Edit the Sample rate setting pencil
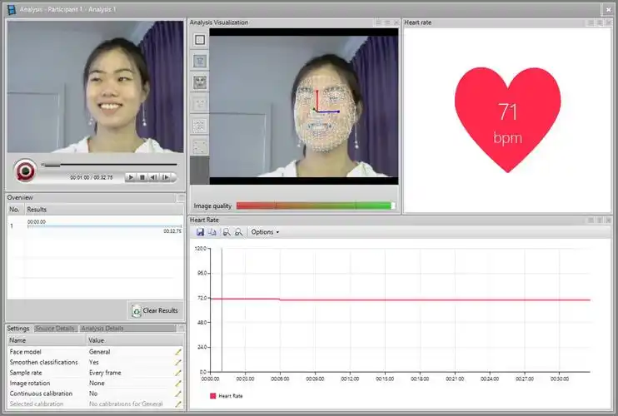Screen dimensions: 618x416 pyautogui.click(x=177, y=373)
